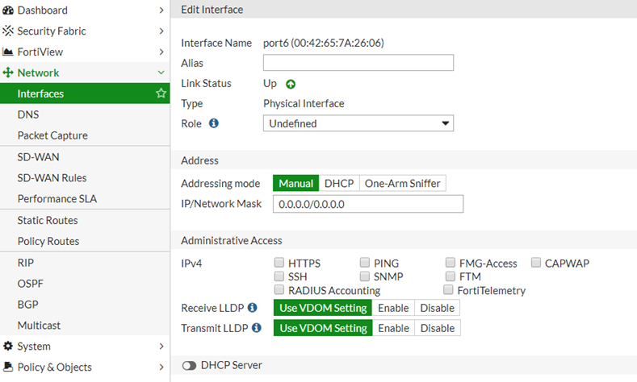The image size is (637, 382).
Task: Click the Dashboard gauge icon
Action: pyautogui.click(x=8, y=10)
